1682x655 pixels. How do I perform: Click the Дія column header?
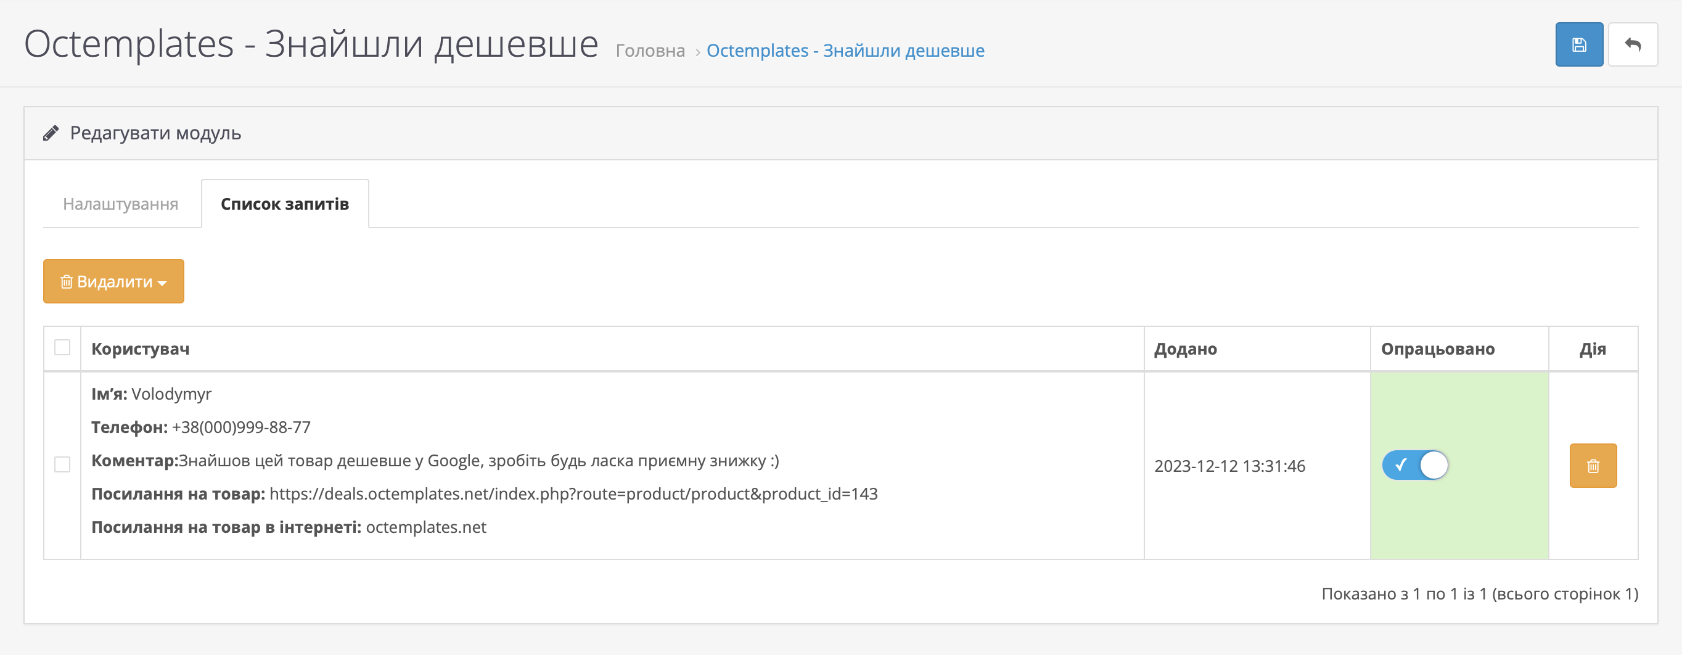1592,348
